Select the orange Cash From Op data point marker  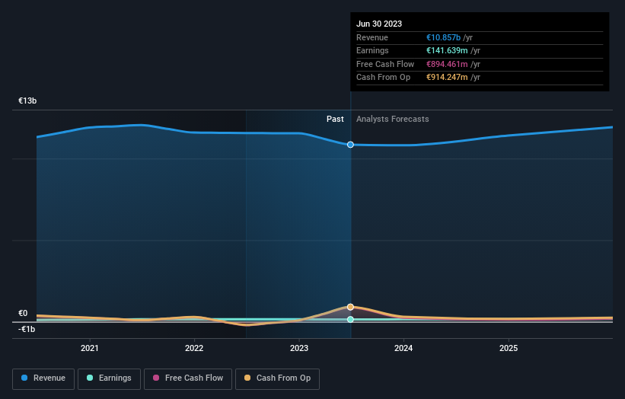350,307
